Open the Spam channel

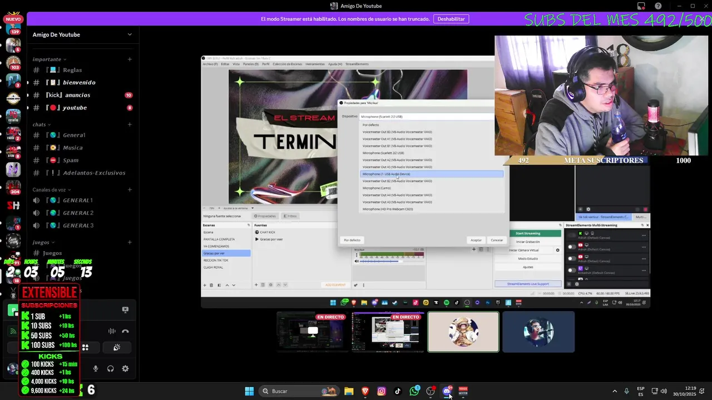pos(82,160)
